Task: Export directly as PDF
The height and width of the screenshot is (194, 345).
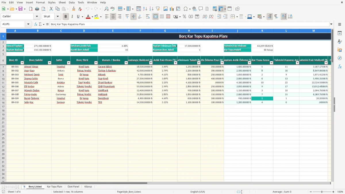Action: 31,9
